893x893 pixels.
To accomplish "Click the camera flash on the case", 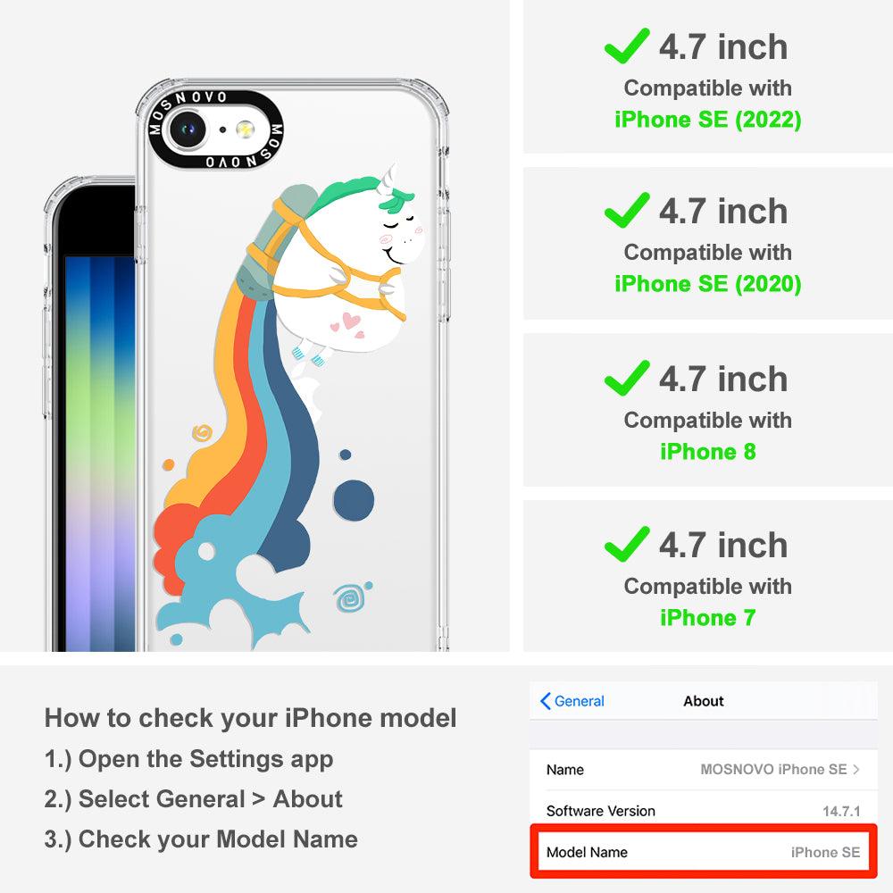I will tap(246, 129).
